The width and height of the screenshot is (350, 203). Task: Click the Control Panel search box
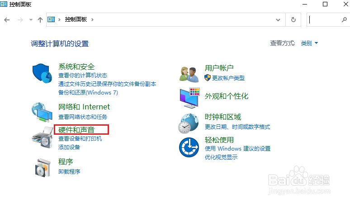[x=323, y=20]
